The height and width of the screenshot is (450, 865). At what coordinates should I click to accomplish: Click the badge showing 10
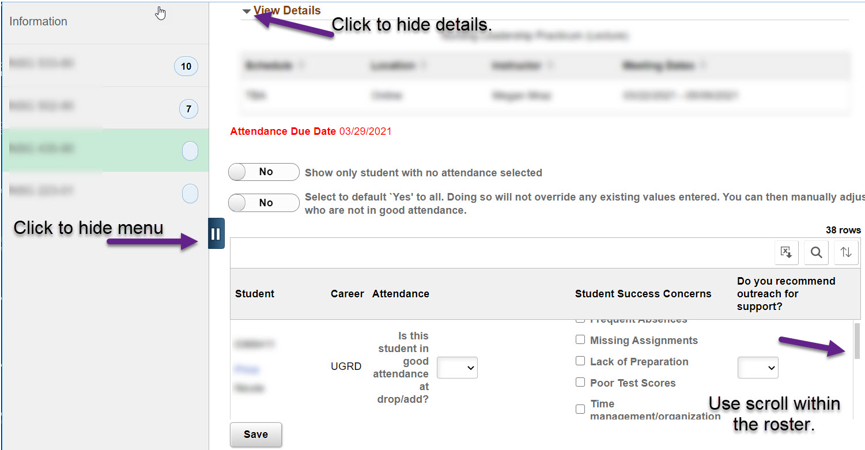point(186,66)
